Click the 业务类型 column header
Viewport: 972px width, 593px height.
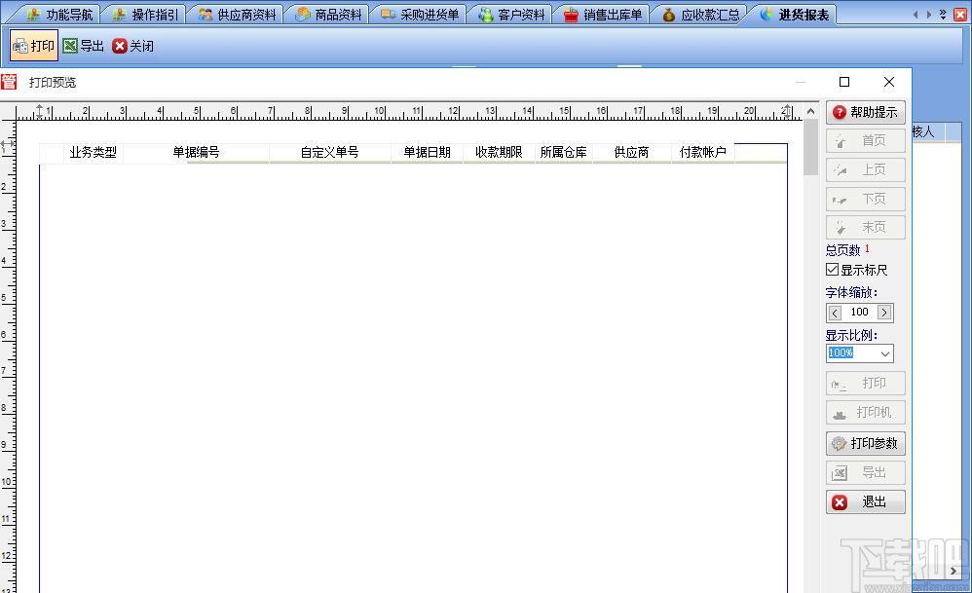pos(93,153)
